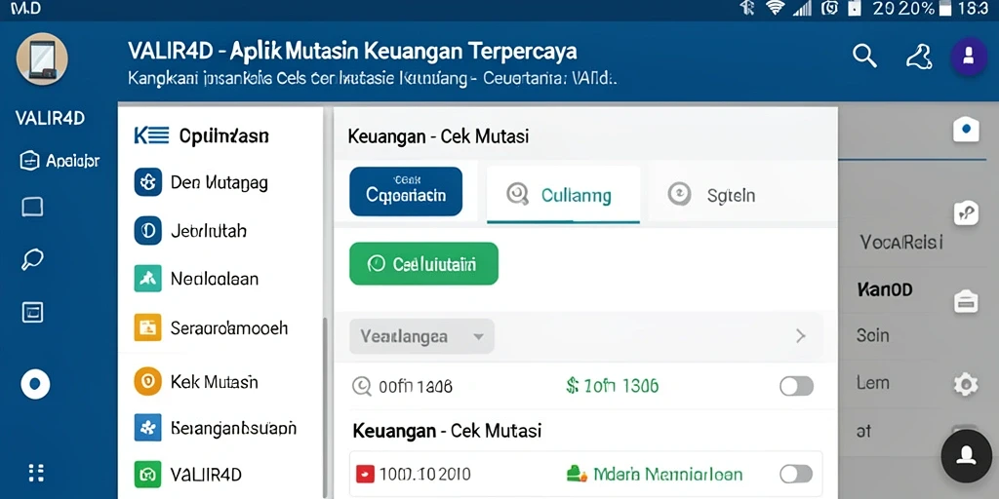Viewport: 999px width, 499px height.
Task: Select the Lem entry on right
Action: [873, 382]
